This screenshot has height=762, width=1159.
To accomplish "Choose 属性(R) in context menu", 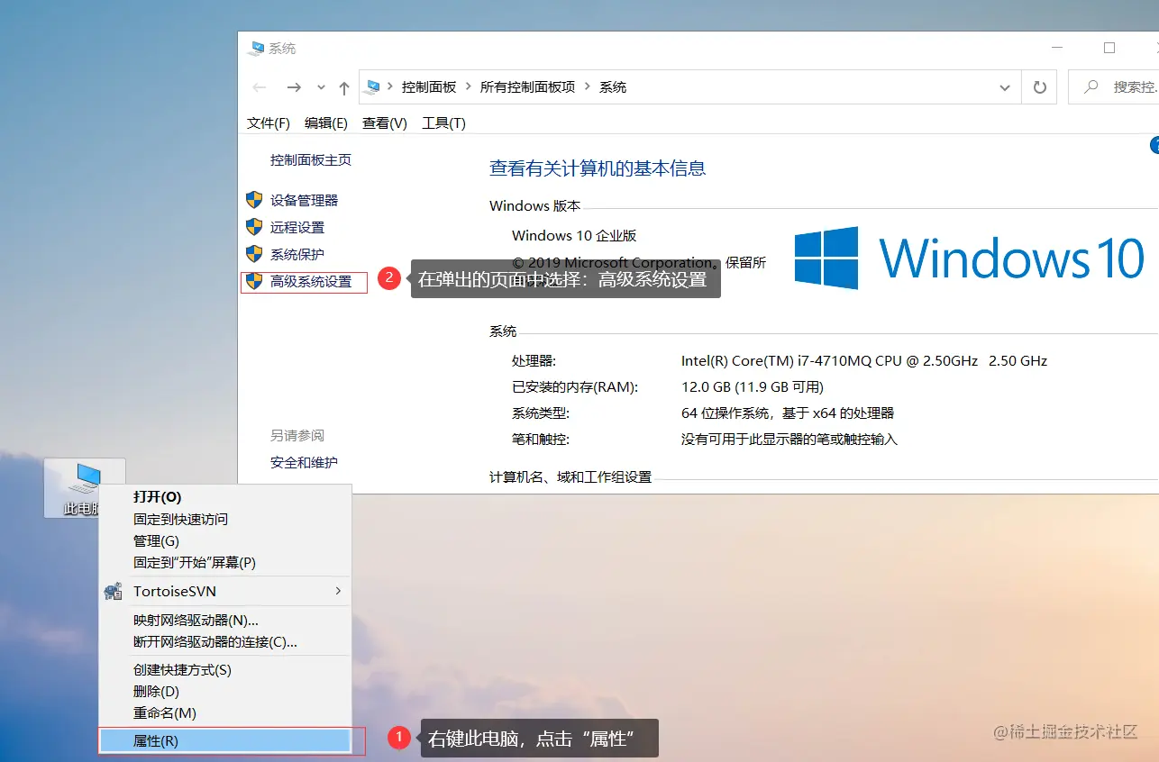I will point(224,741).
